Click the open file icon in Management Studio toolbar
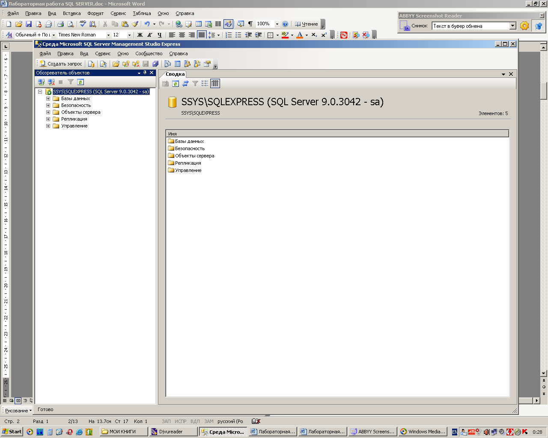 (x=116, y=64)
